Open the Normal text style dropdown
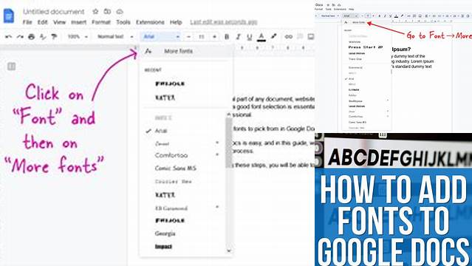This screenshot has height=266, width=472. (115, 37)
